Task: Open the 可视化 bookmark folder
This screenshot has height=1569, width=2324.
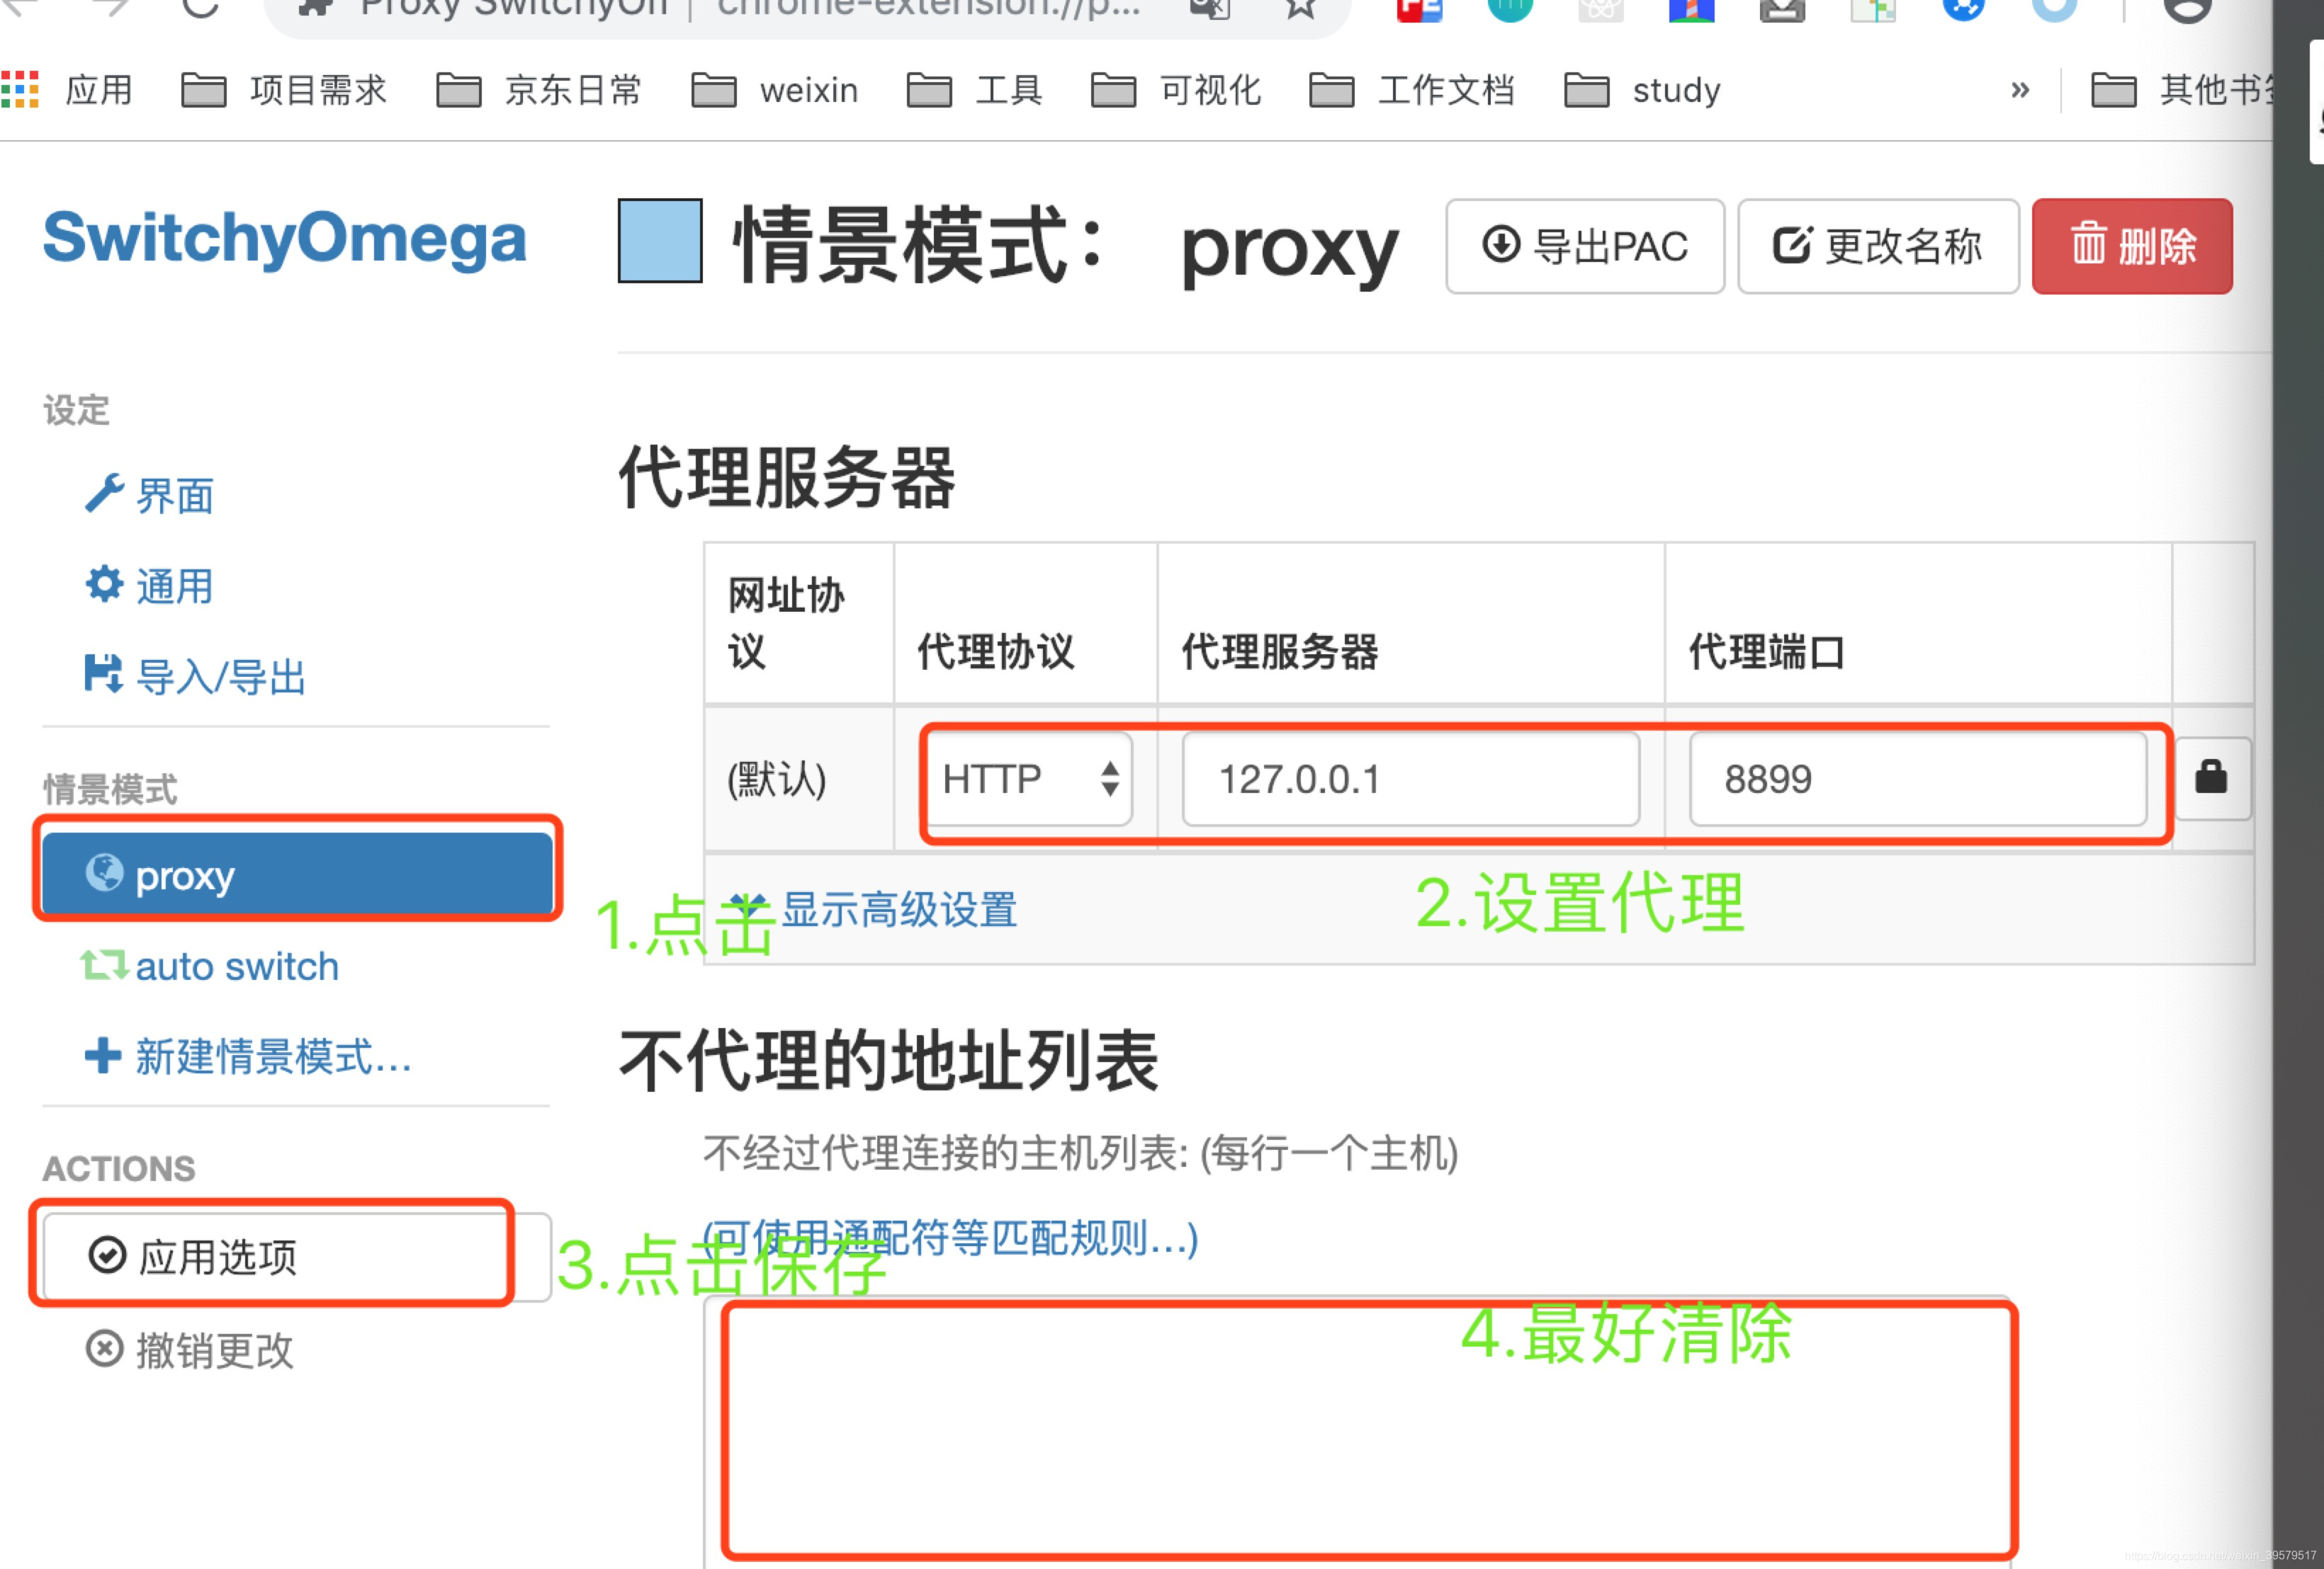Action: point(1176,90)
